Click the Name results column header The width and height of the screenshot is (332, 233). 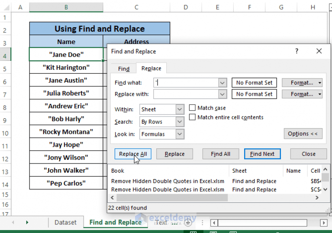295,170
